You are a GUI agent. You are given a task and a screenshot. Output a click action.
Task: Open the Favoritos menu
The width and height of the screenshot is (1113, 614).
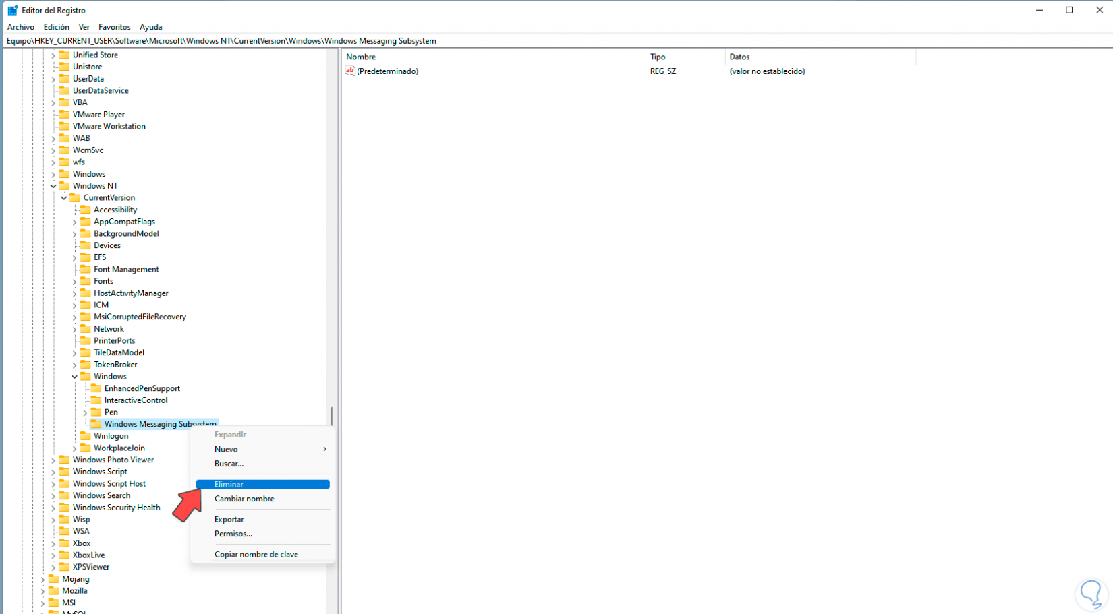115,27
